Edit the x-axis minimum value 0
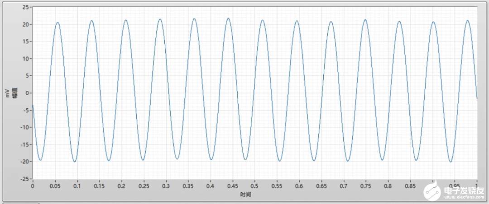489x204 pixels. (33, 185)
